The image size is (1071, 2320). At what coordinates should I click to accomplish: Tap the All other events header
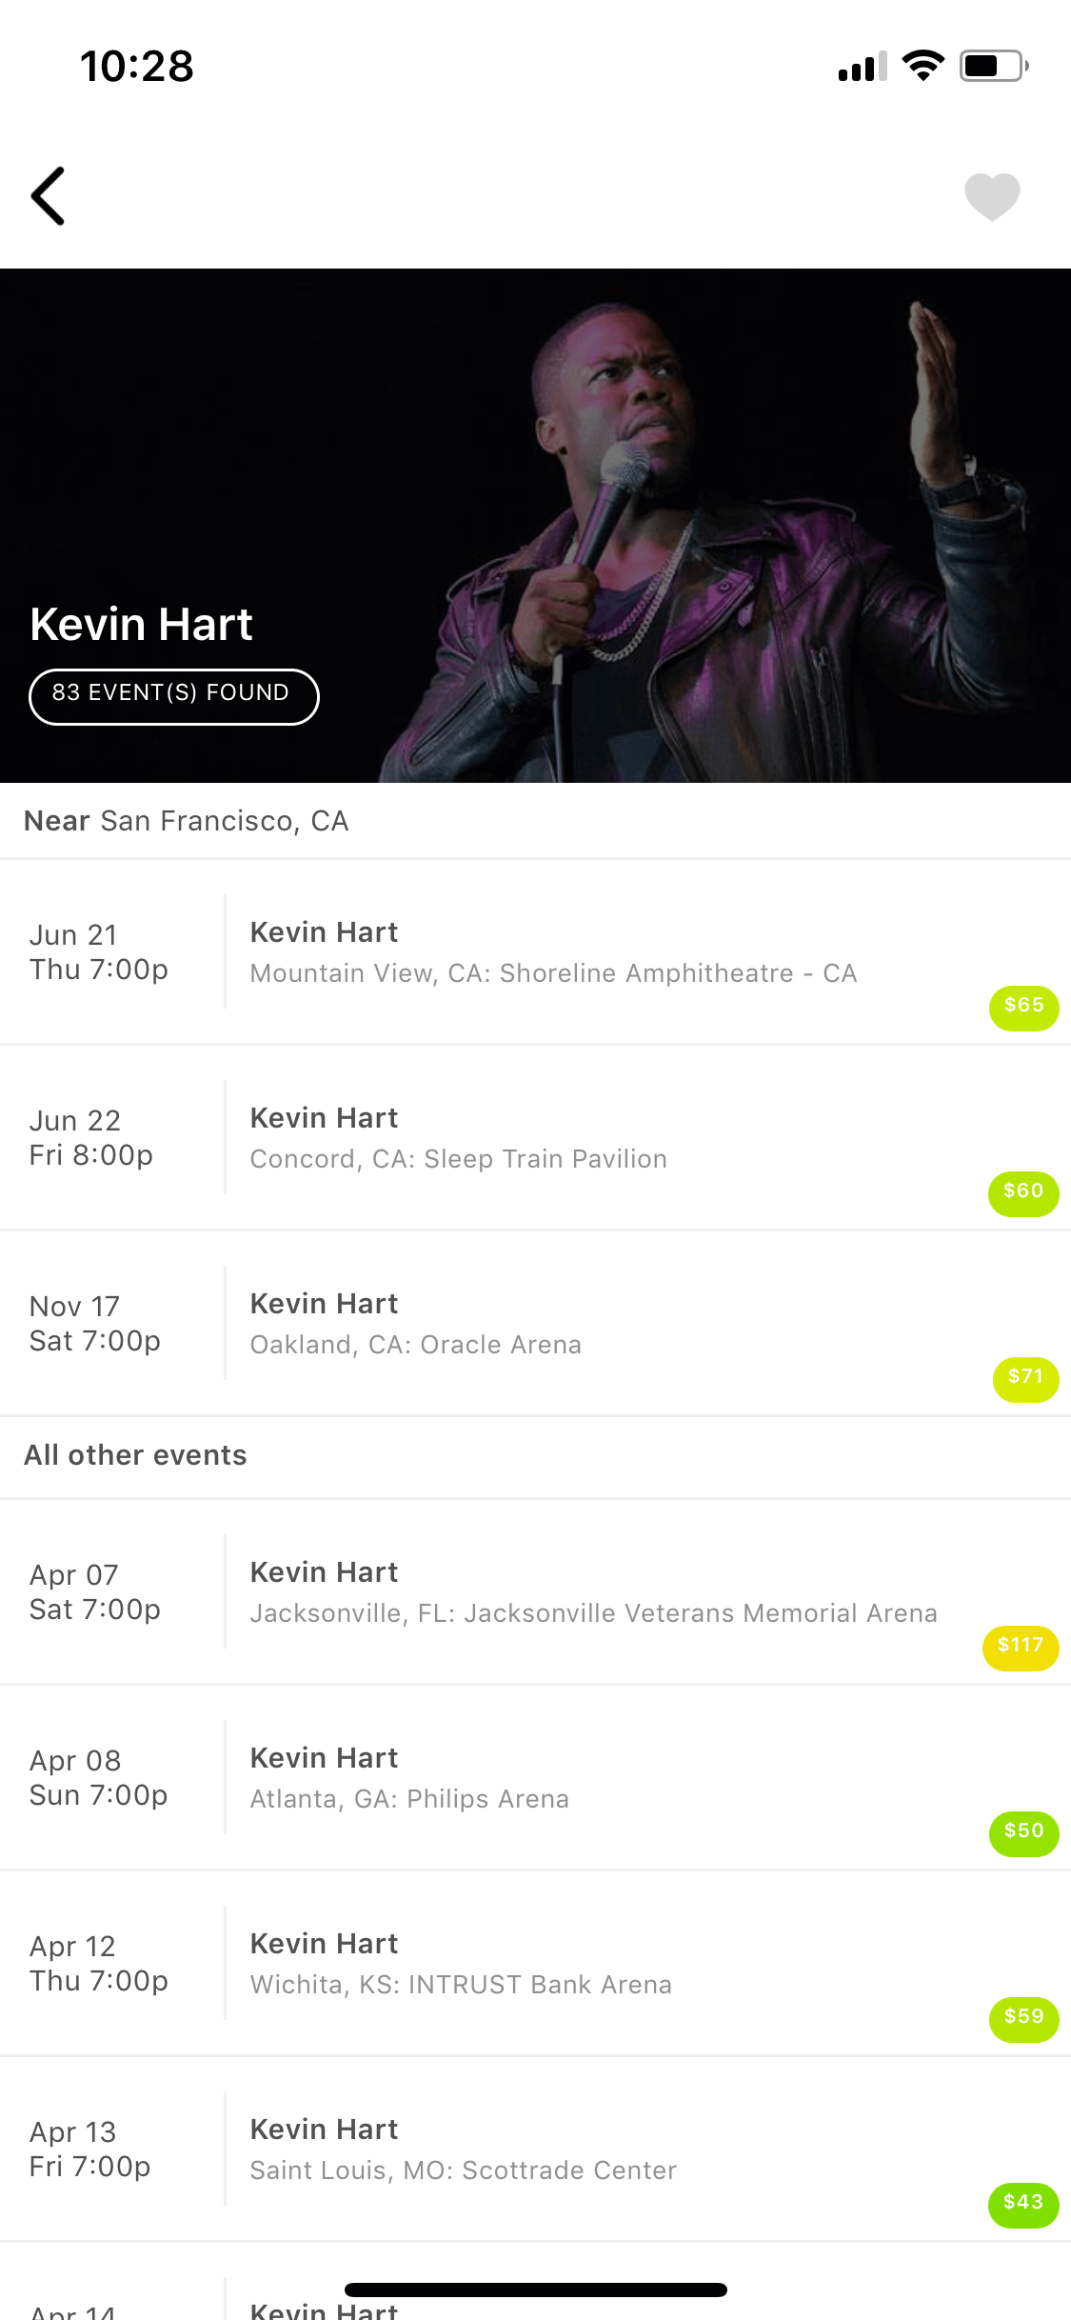click(135, 1455)
